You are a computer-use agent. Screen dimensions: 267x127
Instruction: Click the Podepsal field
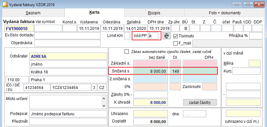coord(68,114)
